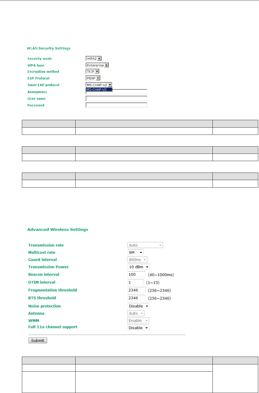Open the Transmission rate Auto dropdown
The image size is (259, 393).
point(145,245)
